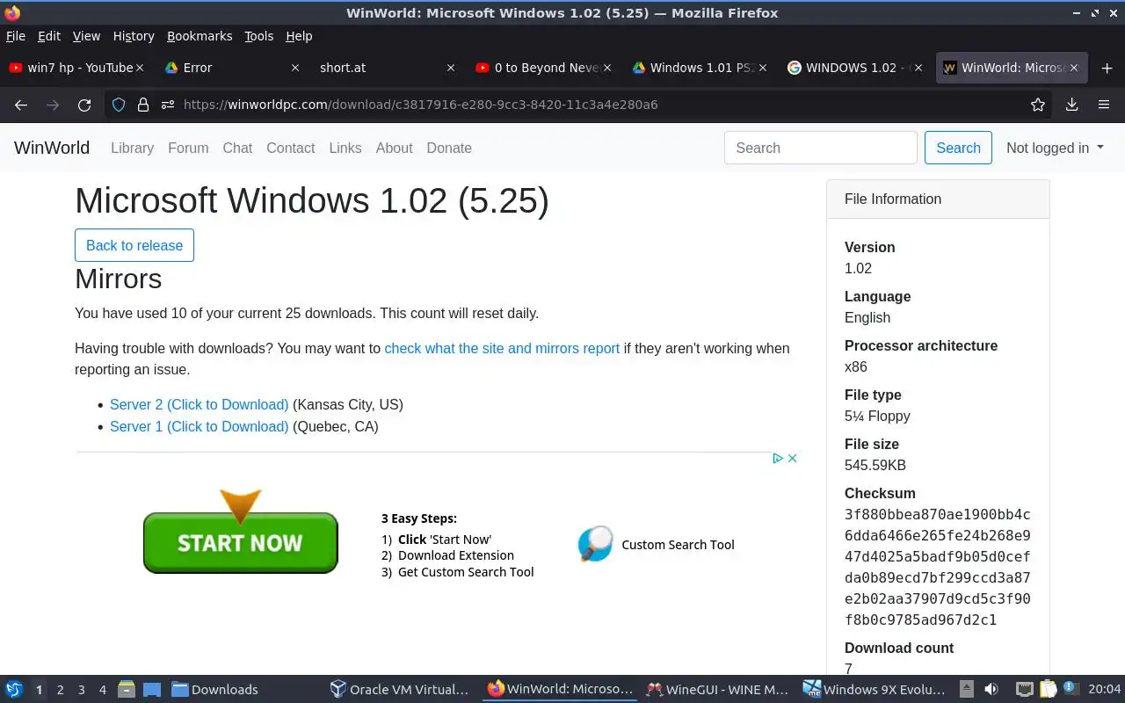Open the Forum nav link

click(188, 148)
